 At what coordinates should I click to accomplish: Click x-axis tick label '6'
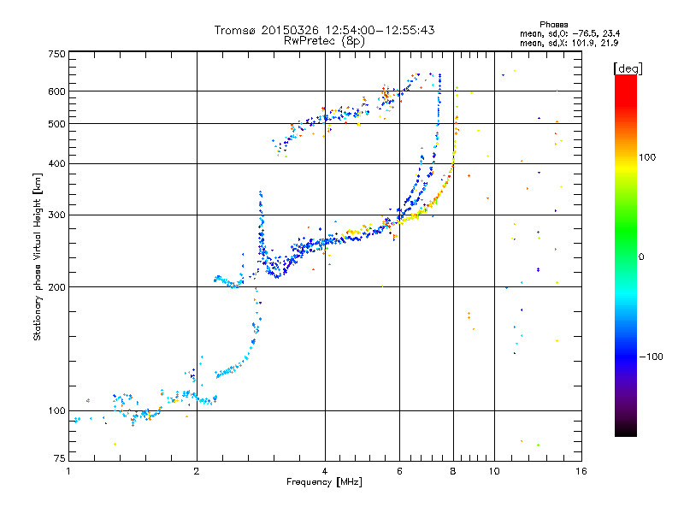tap(399, 471)
